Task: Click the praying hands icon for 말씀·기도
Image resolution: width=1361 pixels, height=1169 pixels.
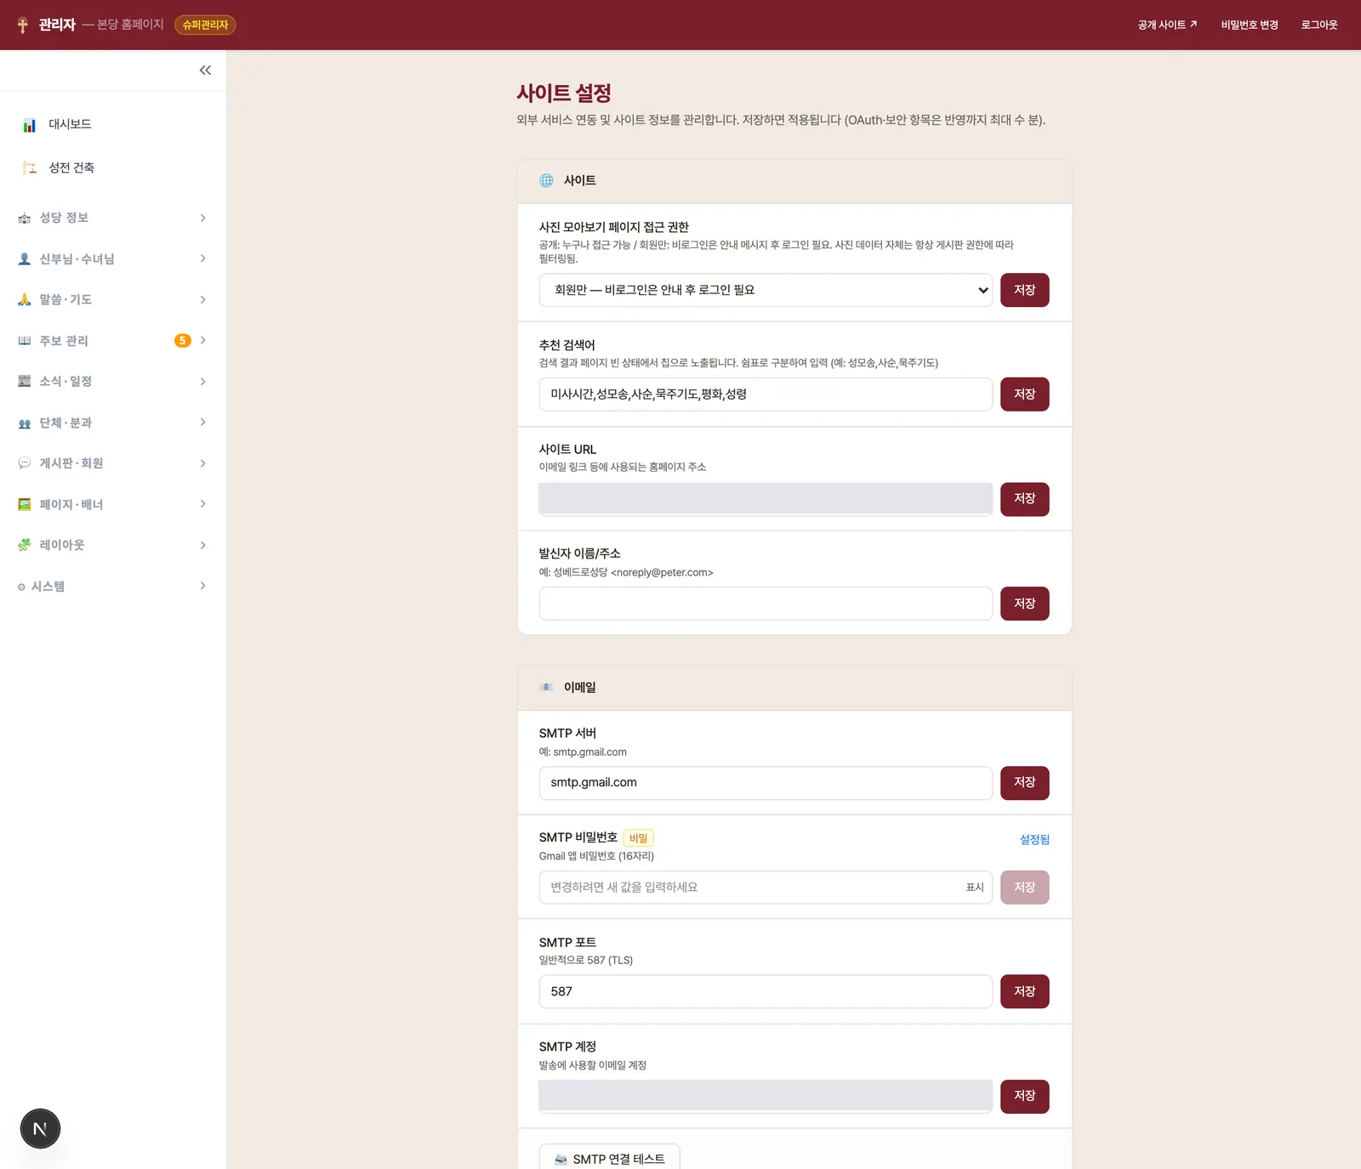Action: point(25,299)
